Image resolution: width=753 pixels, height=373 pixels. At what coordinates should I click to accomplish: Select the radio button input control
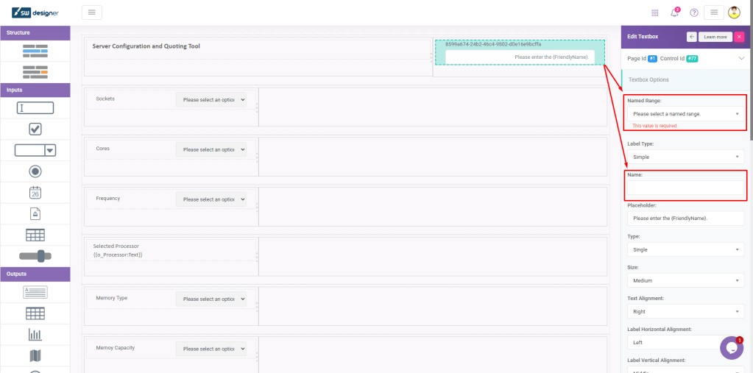[35, 171]
